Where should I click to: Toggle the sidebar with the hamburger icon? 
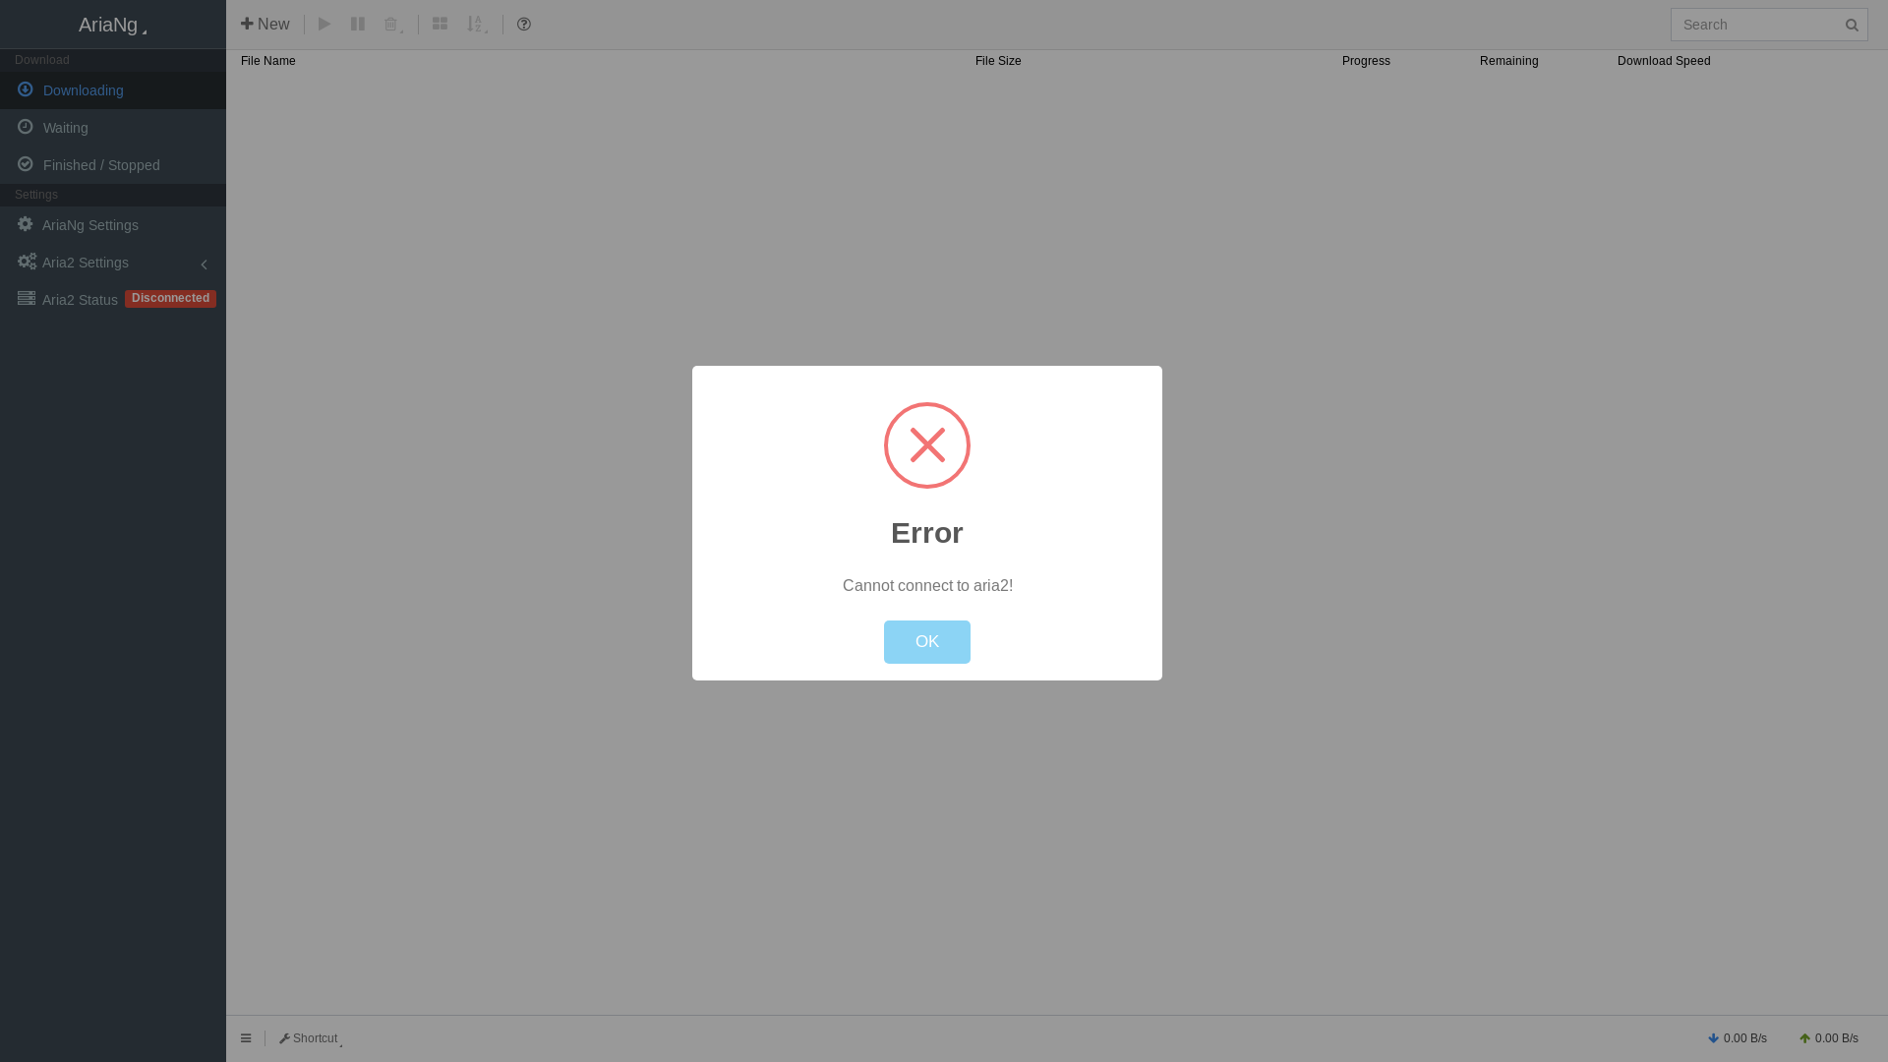tap(246, 1038)
